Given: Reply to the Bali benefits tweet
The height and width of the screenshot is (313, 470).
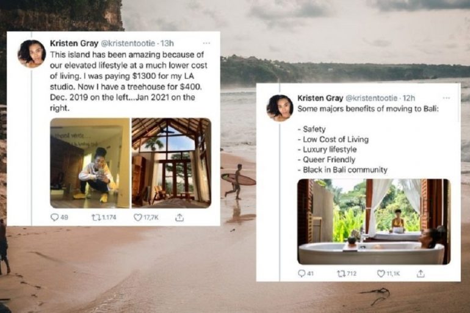Looking at the screenshot, I should coord(302,273).
